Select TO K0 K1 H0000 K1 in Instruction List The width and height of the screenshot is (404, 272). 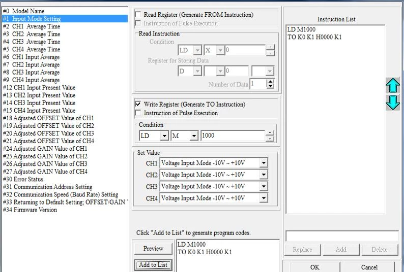[x=314, y=37]
